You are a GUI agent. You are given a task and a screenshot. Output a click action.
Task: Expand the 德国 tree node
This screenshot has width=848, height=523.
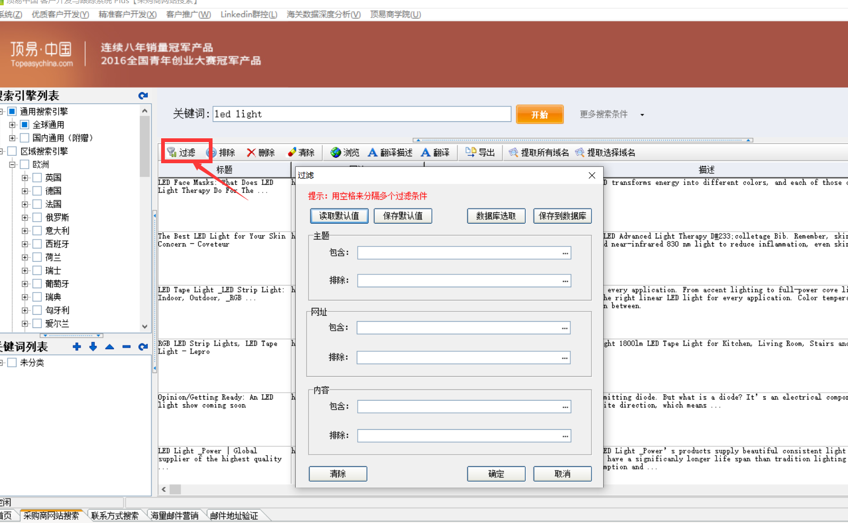point(25,191)
